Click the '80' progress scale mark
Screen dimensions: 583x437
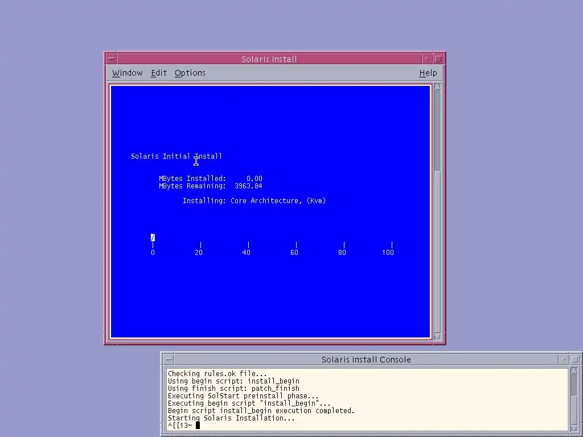pos(342,252)
